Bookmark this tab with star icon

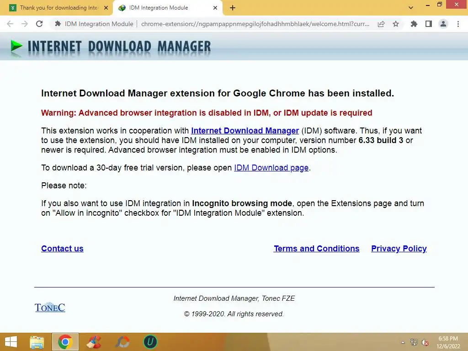coord(396,24)
